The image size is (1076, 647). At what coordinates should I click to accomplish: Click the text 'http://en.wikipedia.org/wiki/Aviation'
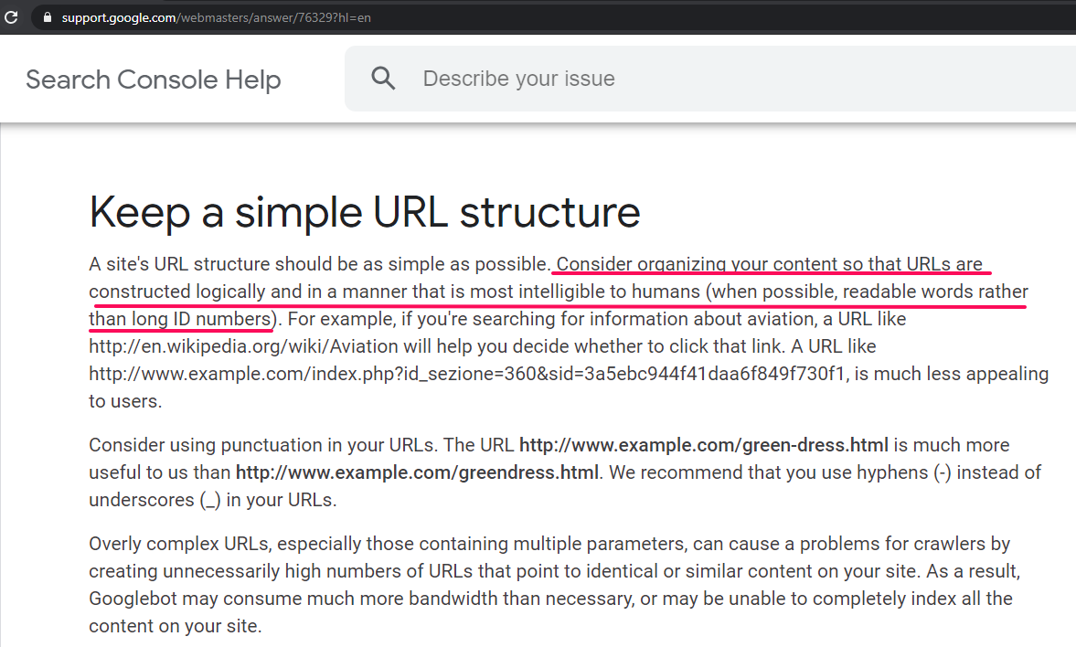coord(243,346)
